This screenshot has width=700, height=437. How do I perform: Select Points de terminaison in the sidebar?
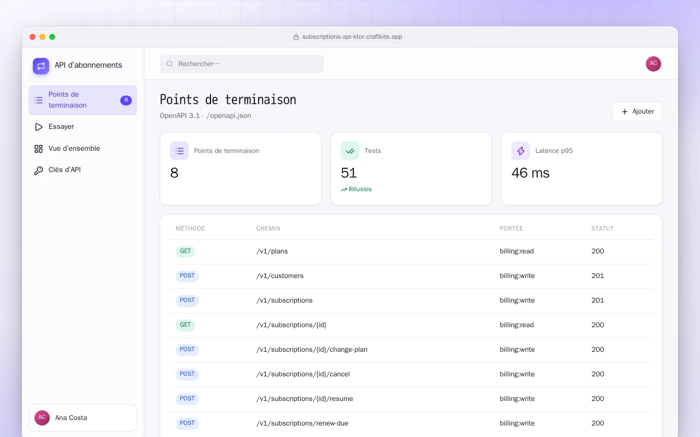tap(83, 100)
